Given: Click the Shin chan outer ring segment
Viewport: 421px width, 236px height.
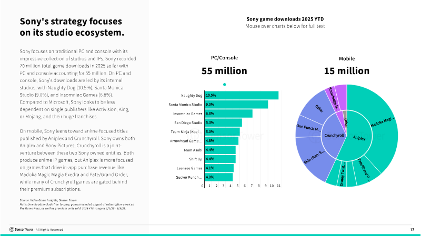Looking at the screenshot, I should 314,157.
